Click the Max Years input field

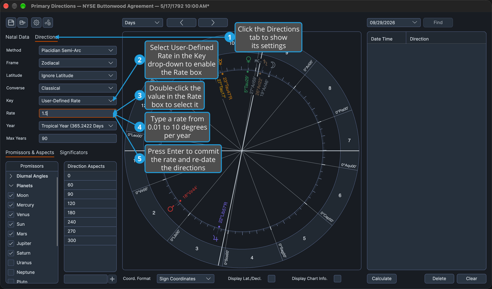(78, 138)
